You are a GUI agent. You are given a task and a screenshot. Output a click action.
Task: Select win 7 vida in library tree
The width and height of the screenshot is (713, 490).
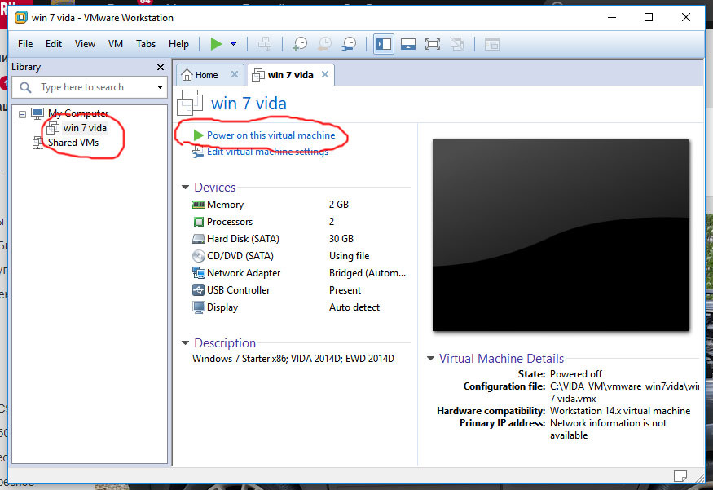pyautogui.click(x=85, y=128)
